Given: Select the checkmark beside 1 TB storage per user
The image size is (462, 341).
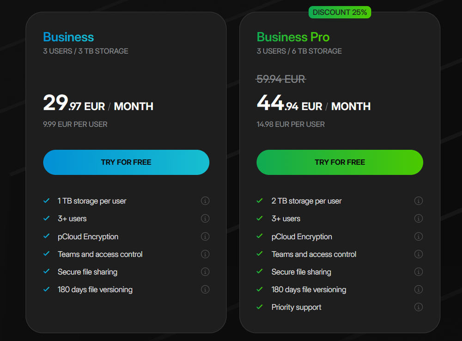Looking at the screenshot, I should (46, 201).
